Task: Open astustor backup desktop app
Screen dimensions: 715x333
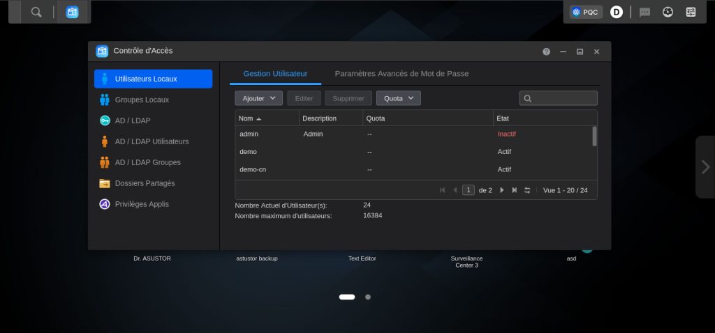Action: [257, 258]
